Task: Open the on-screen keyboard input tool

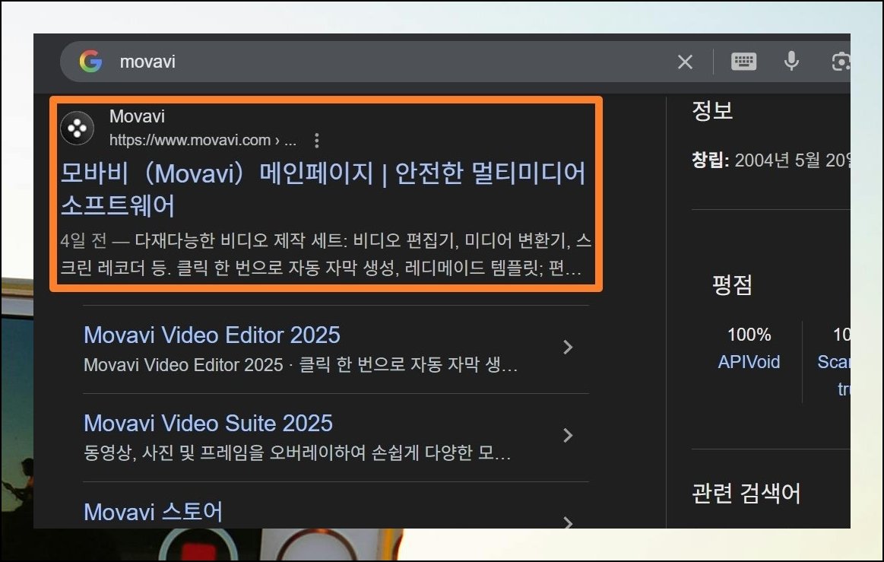Action: click(743, 61)
